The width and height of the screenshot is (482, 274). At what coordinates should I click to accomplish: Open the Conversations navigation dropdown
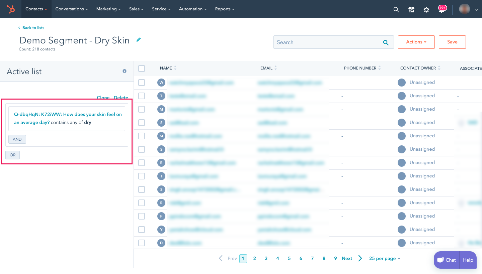[72, 9]
